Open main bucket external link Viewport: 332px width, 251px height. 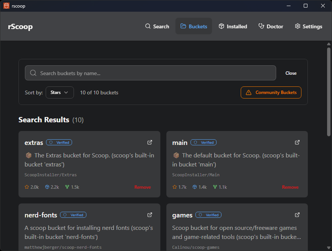(x=297, y=142)
